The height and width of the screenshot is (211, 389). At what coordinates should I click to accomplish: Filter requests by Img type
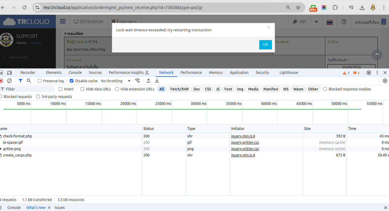240,89
